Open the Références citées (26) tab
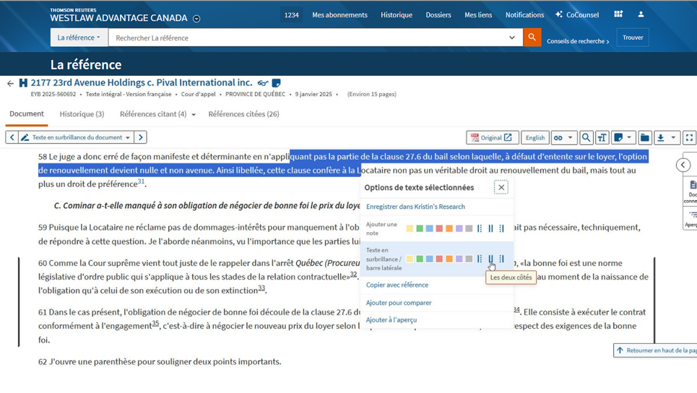Screen dimensions: 697x393 [x=243, y=114]
